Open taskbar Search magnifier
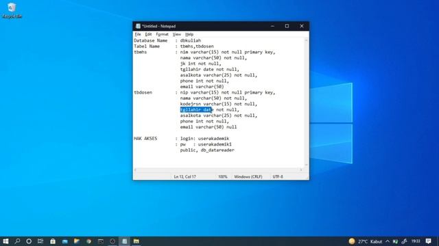This screenshot has width=439, height=246. point(17,241)
